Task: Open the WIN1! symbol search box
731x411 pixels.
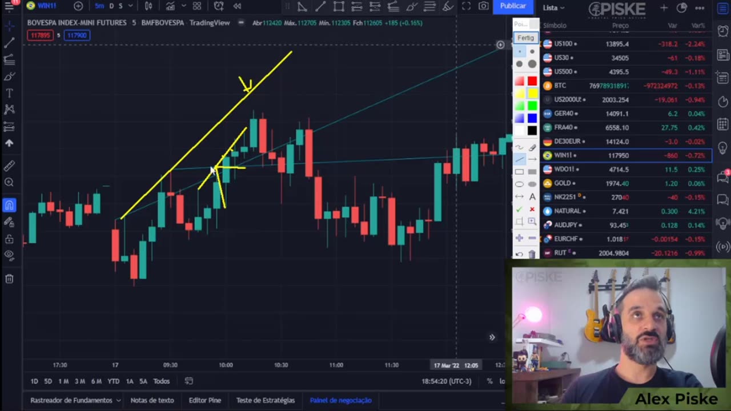Action: [x=42, y=6]
